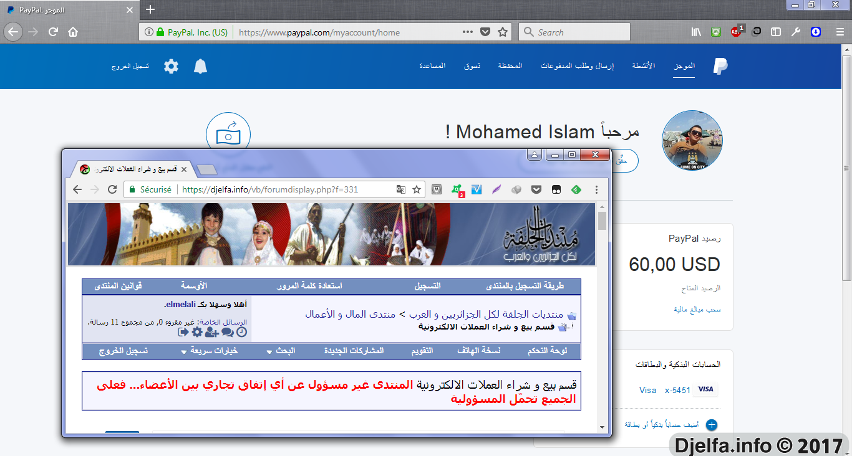Click the blue V checkmark Chrome extension
Image resolution: width=852 pixels, height=456 pixels.
tap(477, 189)
